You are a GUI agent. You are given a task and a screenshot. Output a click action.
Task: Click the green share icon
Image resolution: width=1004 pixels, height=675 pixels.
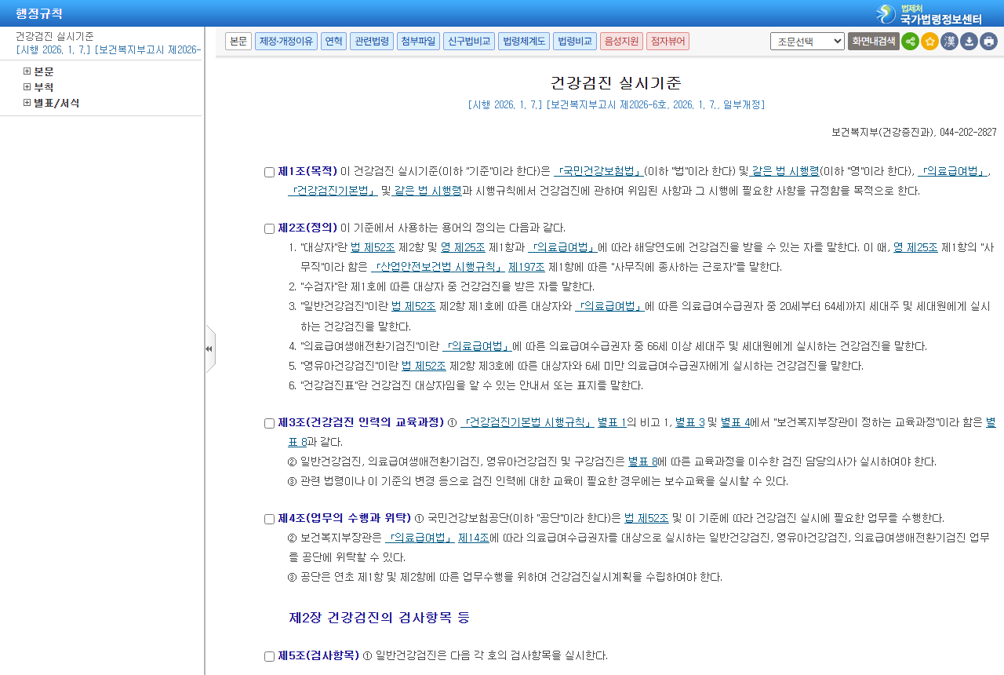(x=910, y=42)
